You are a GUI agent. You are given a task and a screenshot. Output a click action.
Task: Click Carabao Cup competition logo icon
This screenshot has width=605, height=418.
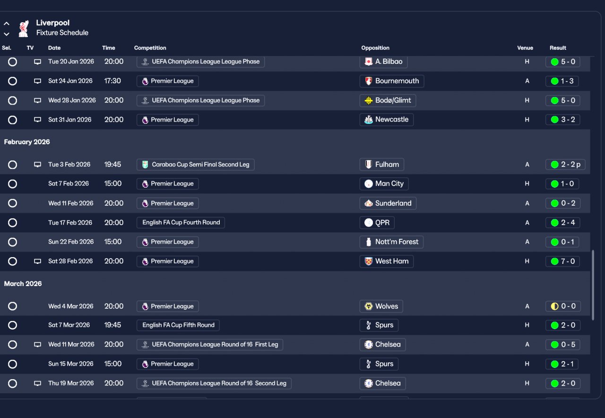click(145, 165)
